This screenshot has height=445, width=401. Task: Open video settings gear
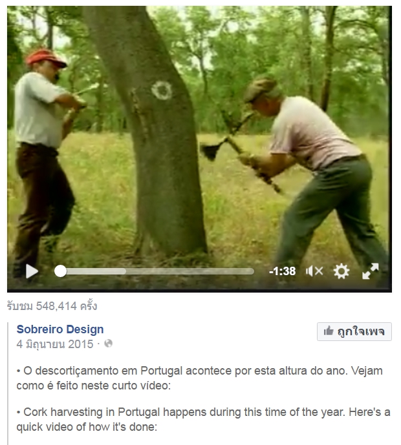click(x=341, y=271)
